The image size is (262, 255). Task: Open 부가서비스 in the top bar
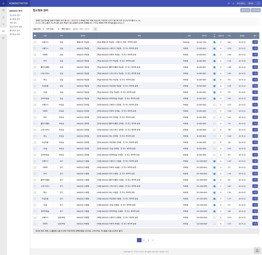pyautogui.click(x=241, y=3)
